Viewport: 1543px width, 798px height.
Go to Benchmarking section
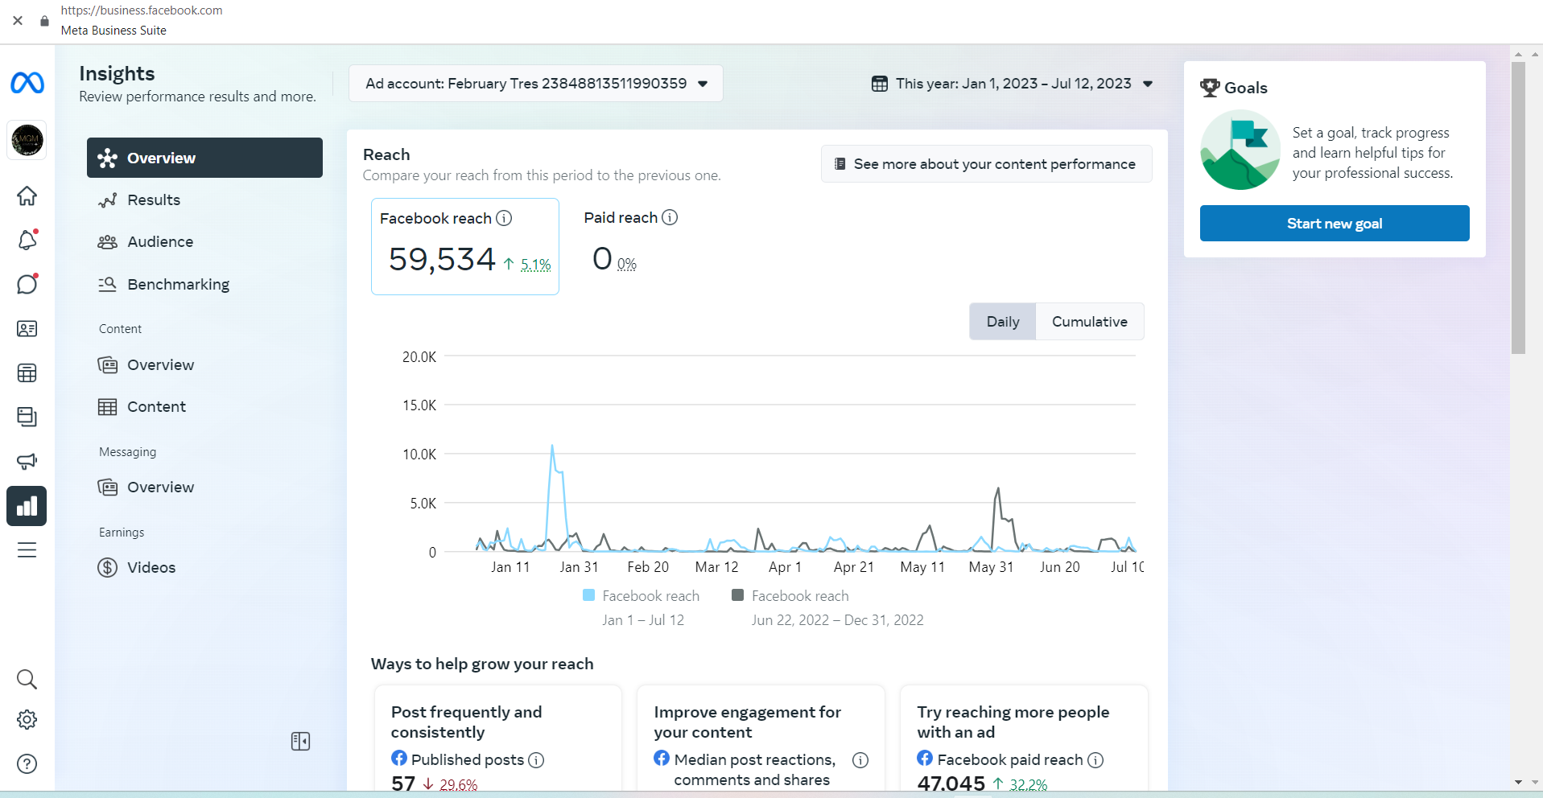coord(178,285)
